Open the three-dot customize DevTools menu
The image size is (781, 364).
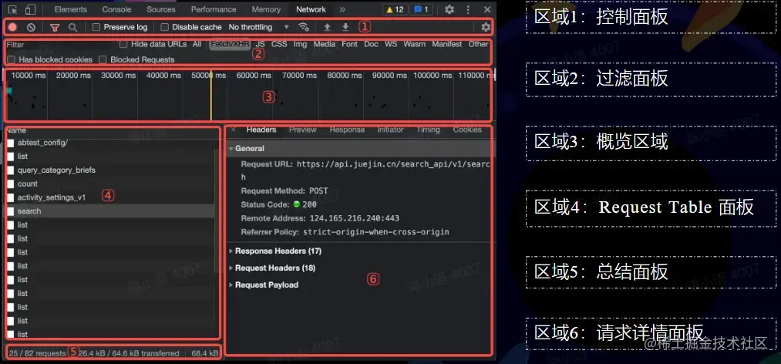pyautogui.click(x=468, y=9)
